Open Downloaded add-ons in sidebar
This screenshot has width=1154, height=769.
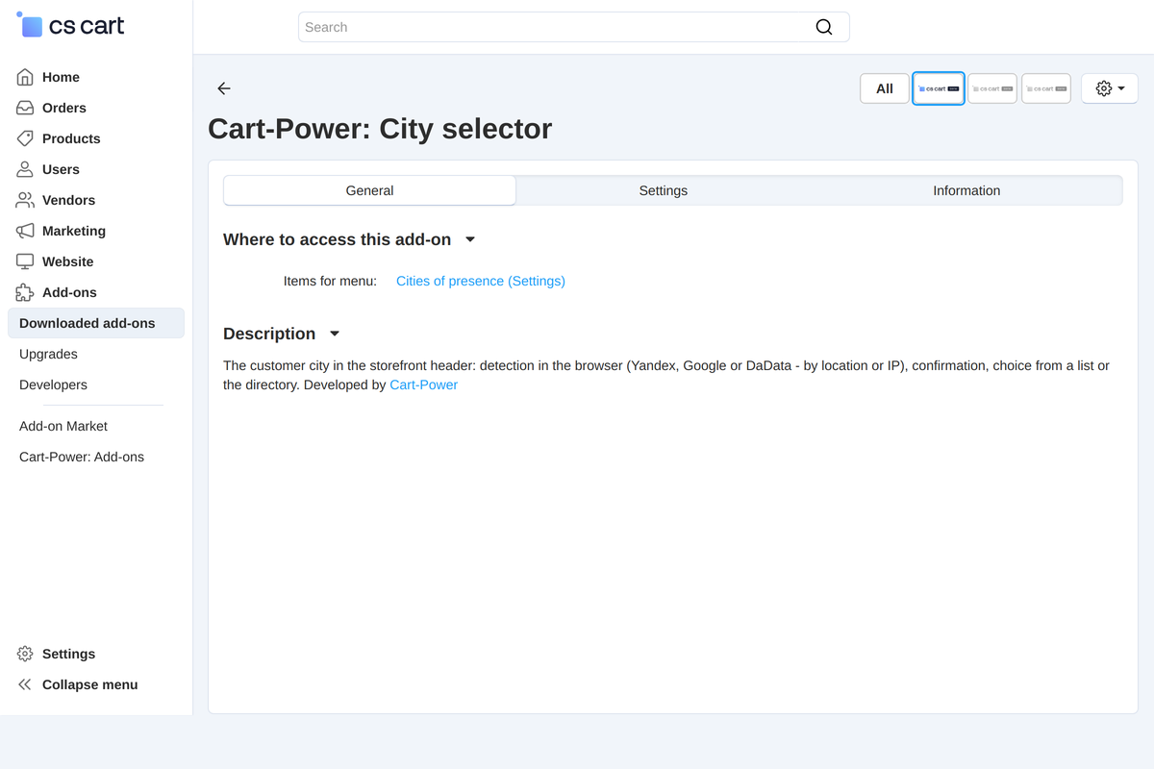pyautogui.click(x=96, y=323)
